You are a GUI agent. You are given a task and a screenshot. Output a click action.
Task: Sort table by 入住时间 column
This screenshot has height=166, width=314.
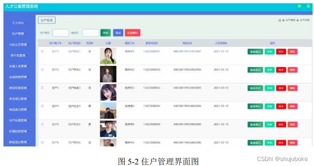point(221,43)
